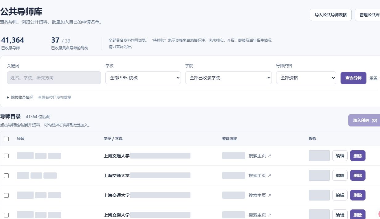Screen dimensions: 380x219
Task: Open the 学院 dropdown showing 全部已收录学院
Action: tap(228, 78)
